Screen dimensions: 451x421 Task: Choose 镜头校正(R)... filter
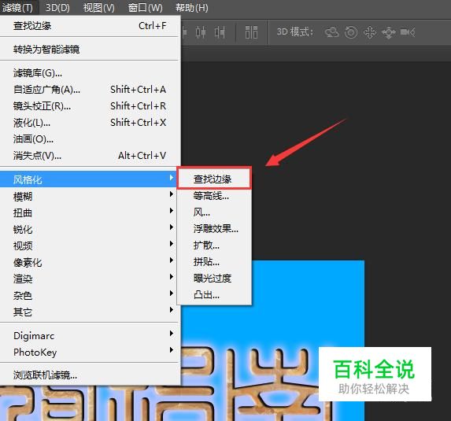[x=90, y=106]
